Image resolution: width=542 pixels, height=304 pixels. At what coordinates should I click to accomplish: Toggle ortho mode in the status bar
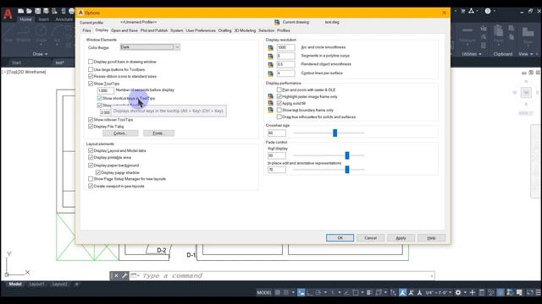coord(310,293)
